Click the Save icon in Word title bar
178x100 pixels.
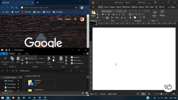(x=93, y=2)
